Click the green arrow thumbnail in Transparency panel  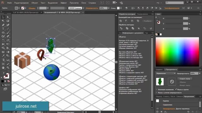tap(160, 82)
